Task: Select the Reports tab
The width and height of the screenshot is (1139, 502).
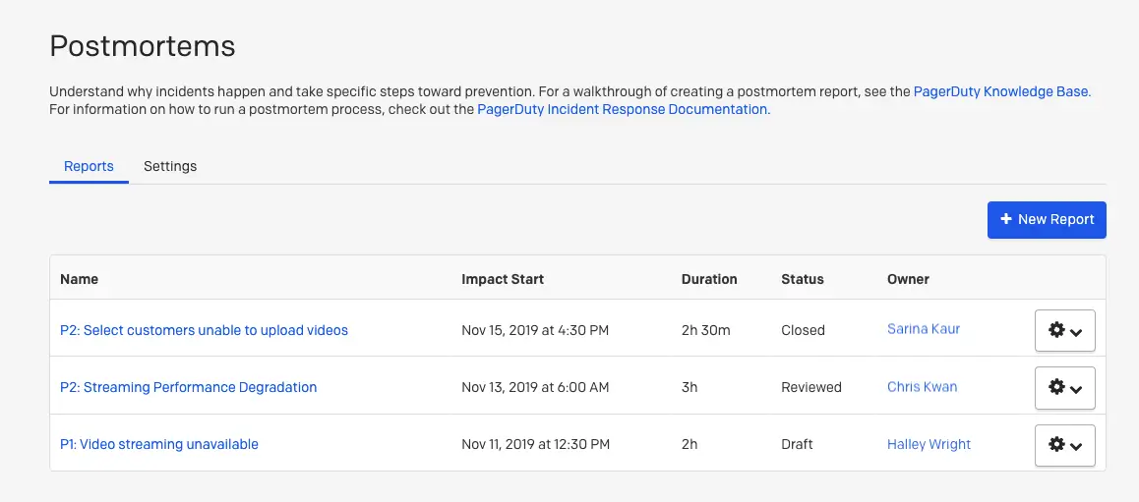Action: 89,166
